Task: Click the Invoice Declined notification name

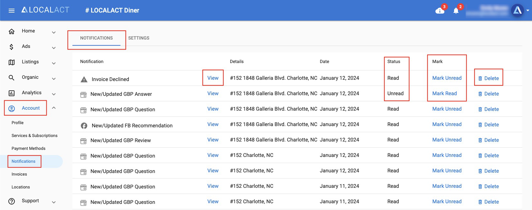Action: point(110,79)
